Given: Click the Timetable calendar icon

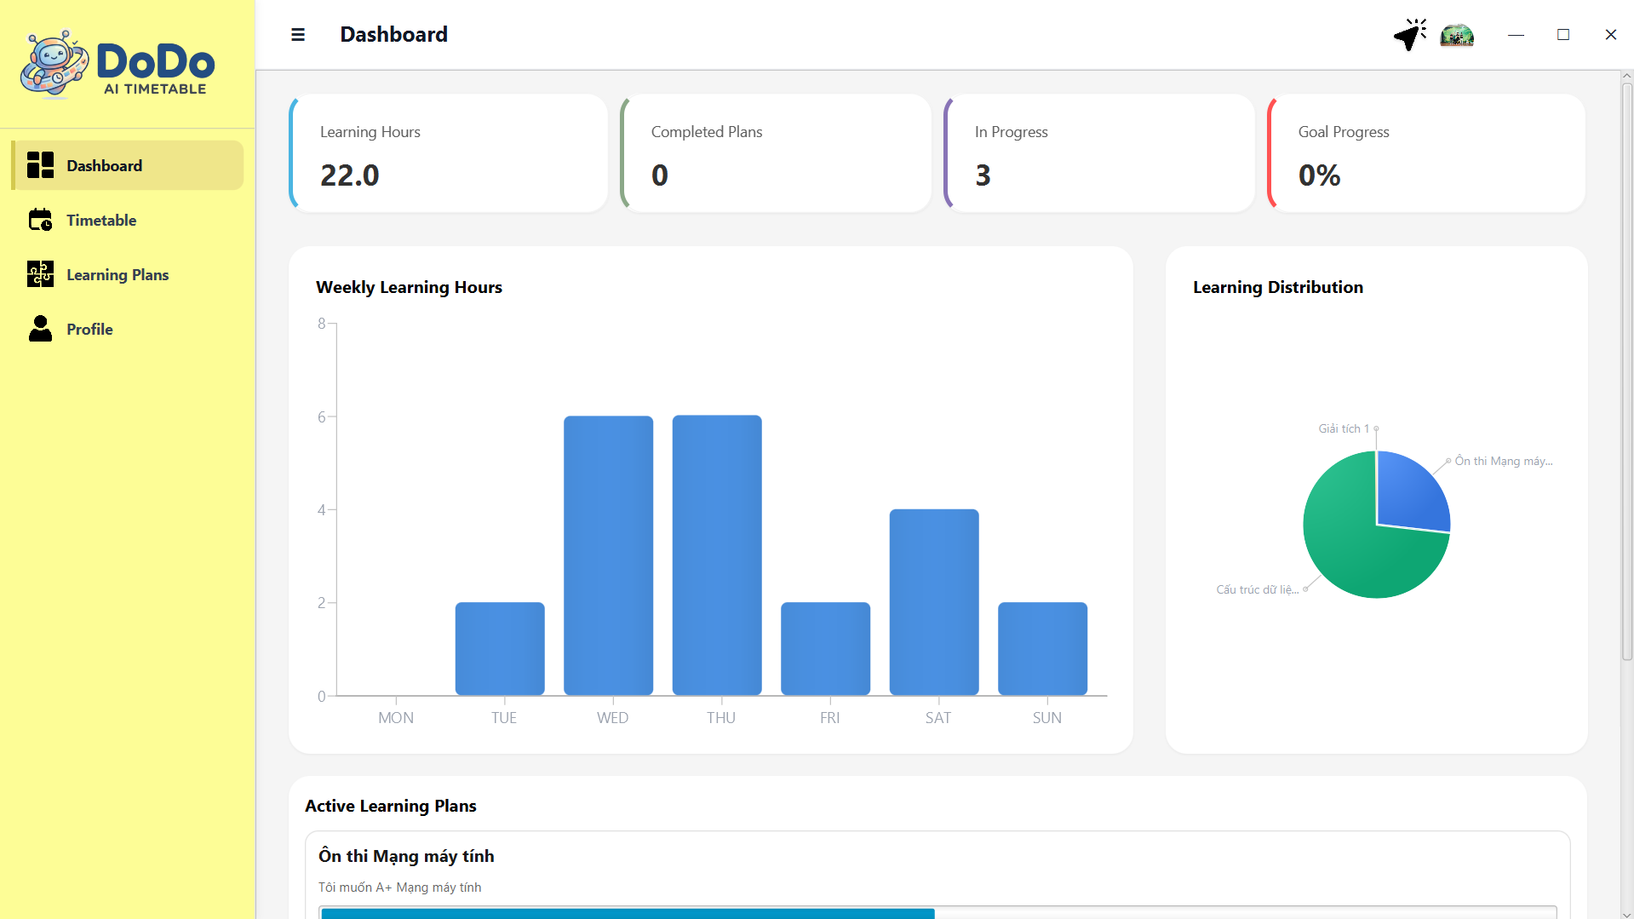Looking at the screenshot, I should 40,220.
